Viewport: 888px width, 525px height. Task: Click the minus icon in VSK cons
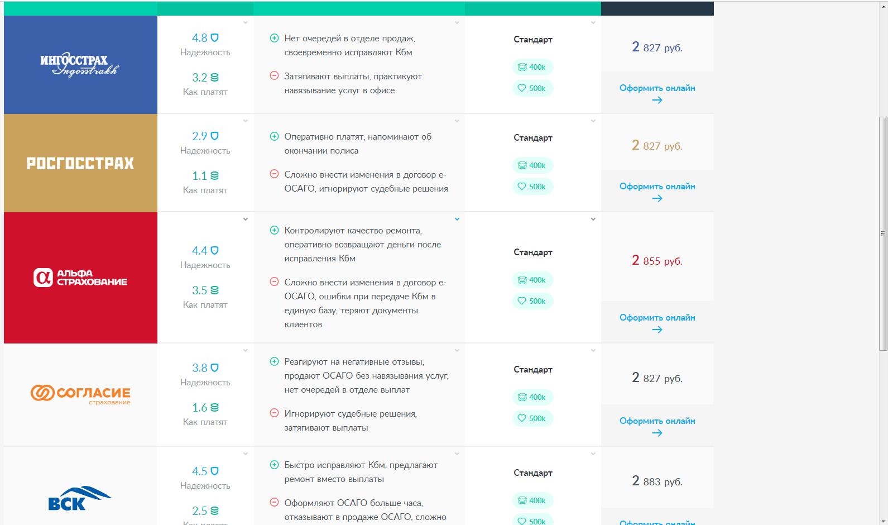click(x=274, y=503)
